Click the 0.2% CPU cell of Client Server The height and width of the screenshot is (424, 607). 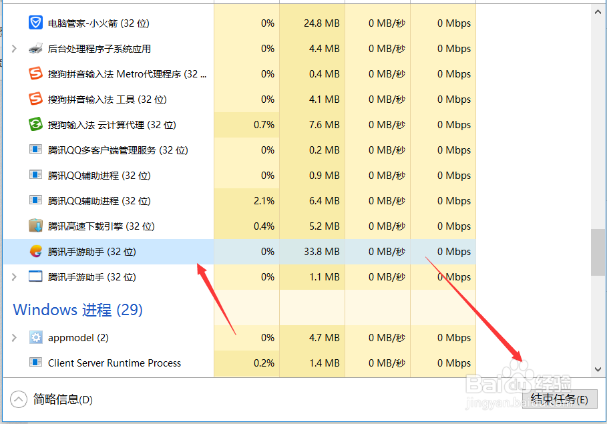pos(246,363)
